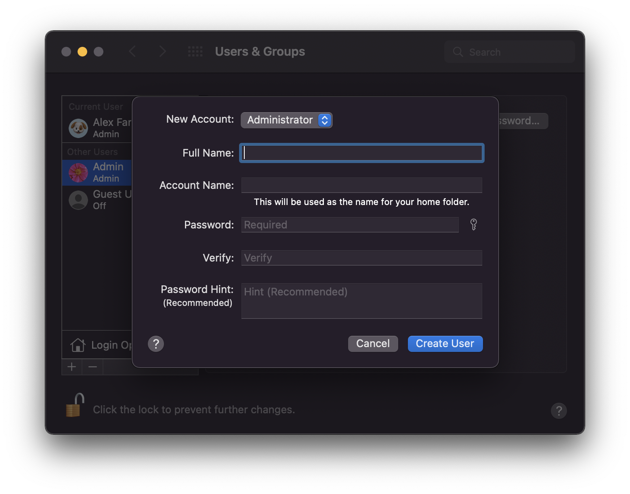The width and height of the screenshot is (630, 494).
Task: Go forward using the right chevron
Action: pyautogui.click(x=162, y=52)
